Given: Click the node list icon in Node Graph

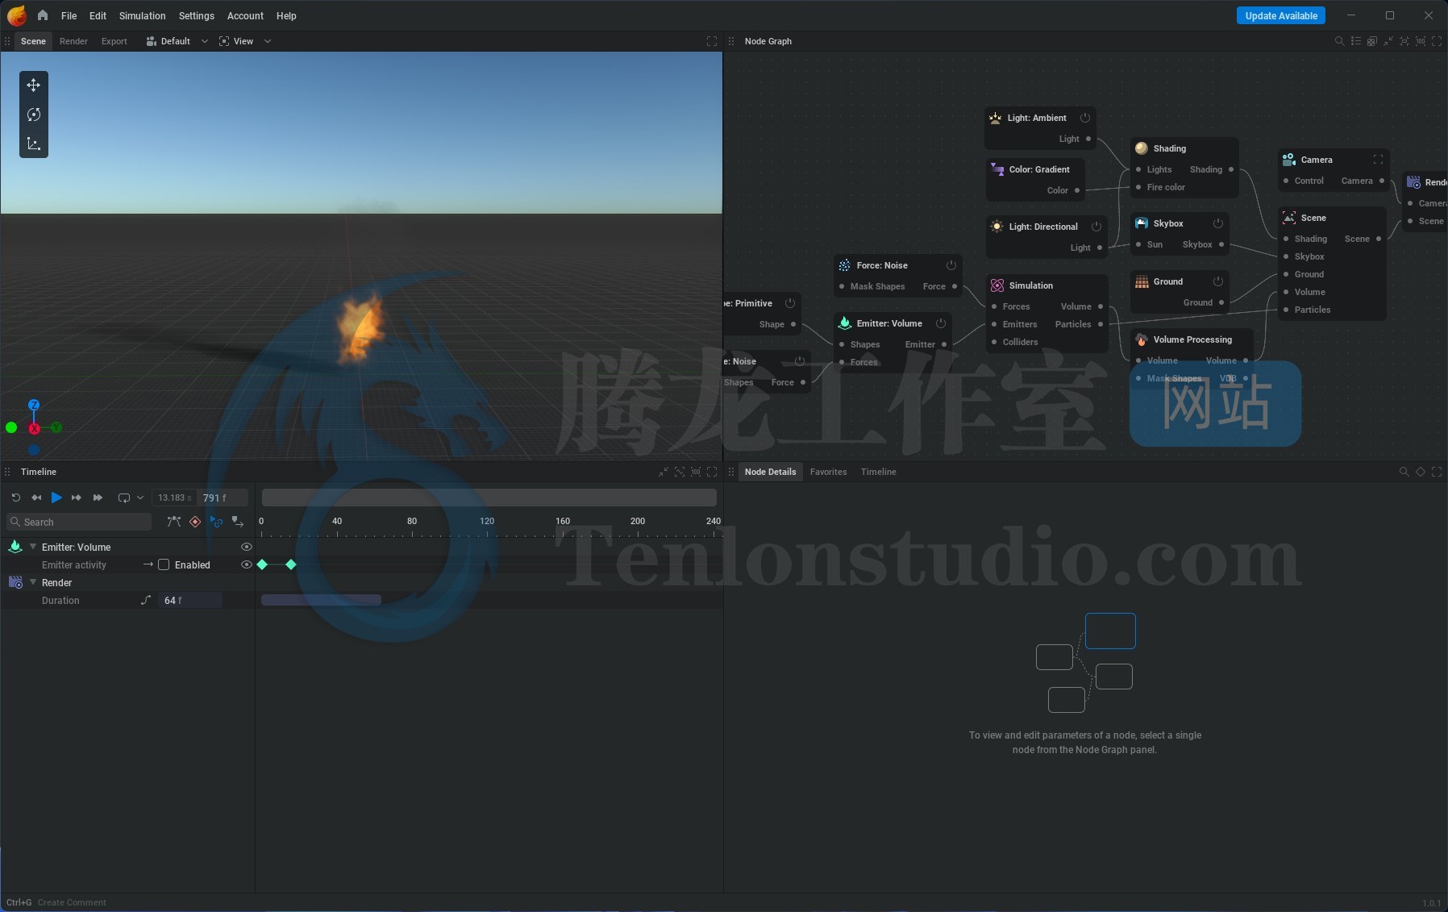Looking at the screenshot, I should pos(1356,41).
